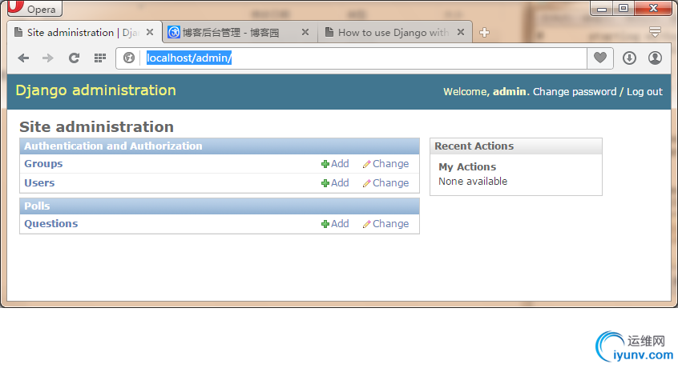Go back using the browser back arrow
Screen dimensions: 678x368
point(23,58)
